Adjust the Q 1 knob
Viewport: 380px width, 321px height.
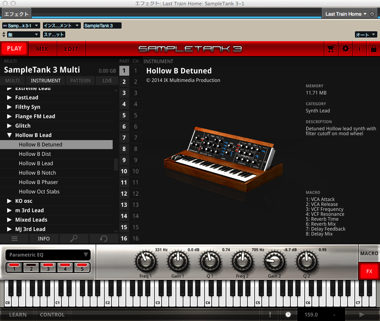point(210,261)
